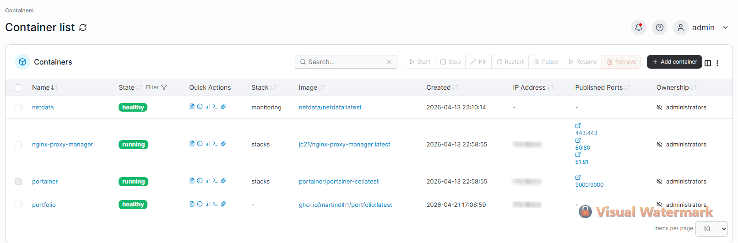Sort by Name column
Image resolution: width=738 pixels, height=243 pixels.
[45, 87]
